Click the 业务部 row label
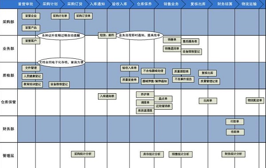This screenshot has width=266, height=168. 8,49
